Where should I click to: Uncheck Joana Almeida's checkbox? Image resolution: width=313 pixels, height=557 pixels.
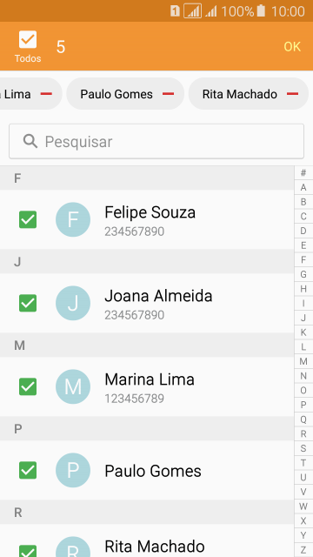coord(28,303)
